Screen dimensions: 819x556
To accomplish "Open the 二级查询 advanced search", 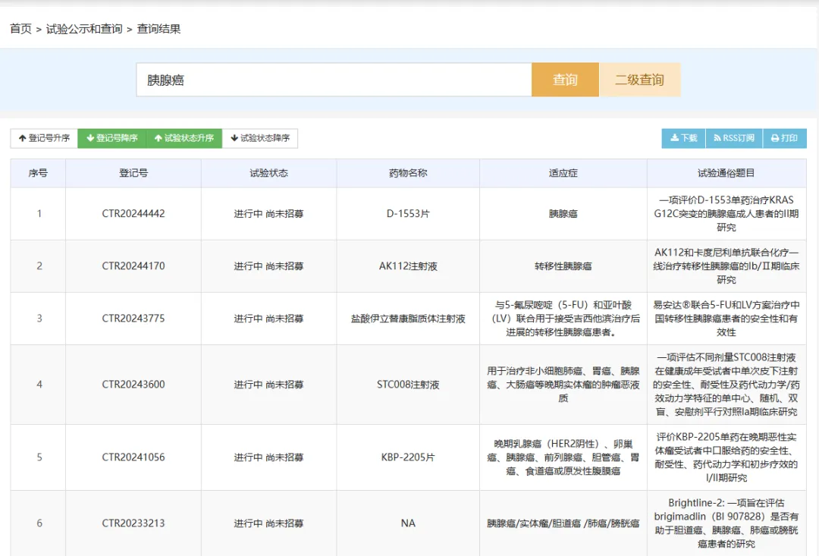I will tap(640, 80).
